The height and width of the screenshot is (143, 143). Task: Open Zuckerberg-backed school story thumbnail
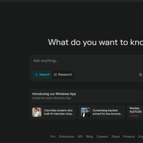point(86,112)
